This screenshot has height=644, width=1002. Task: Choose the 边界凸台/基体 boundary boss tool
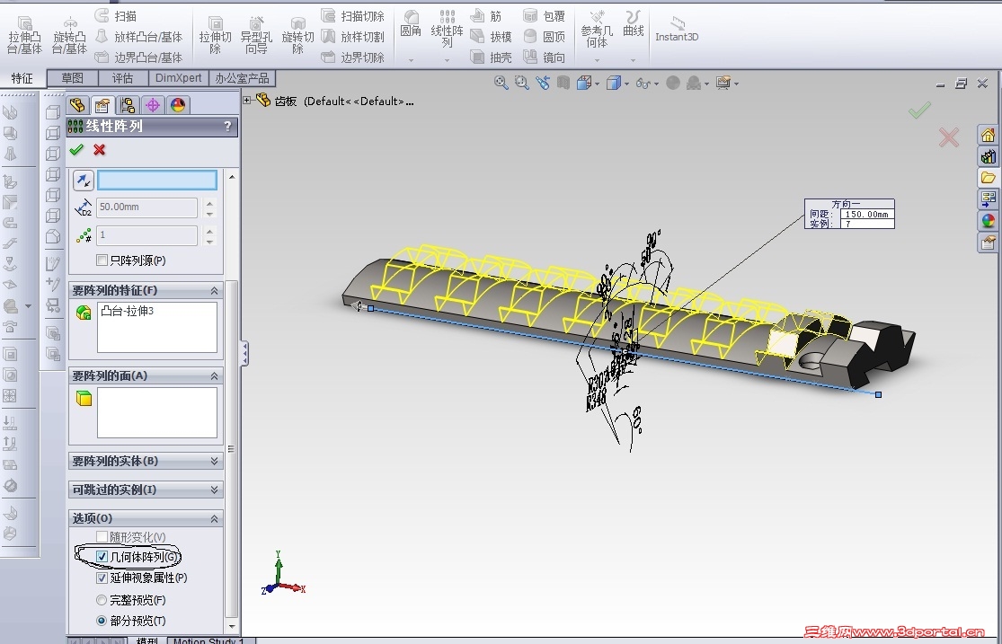pyautogui.click(x=138, y=57)
